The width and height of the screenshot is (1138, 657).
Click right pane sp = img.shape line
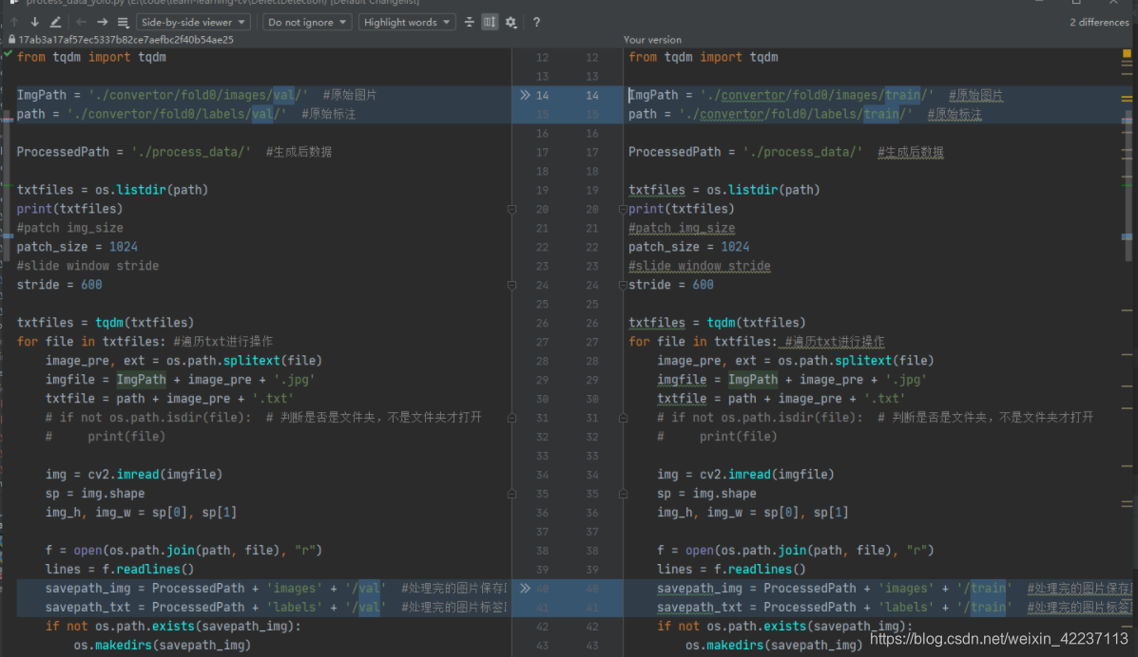pos(707,493)
